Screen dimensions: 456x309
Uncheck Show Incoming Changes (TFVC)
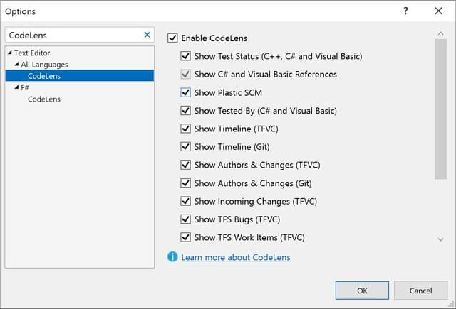click(186, 201)
